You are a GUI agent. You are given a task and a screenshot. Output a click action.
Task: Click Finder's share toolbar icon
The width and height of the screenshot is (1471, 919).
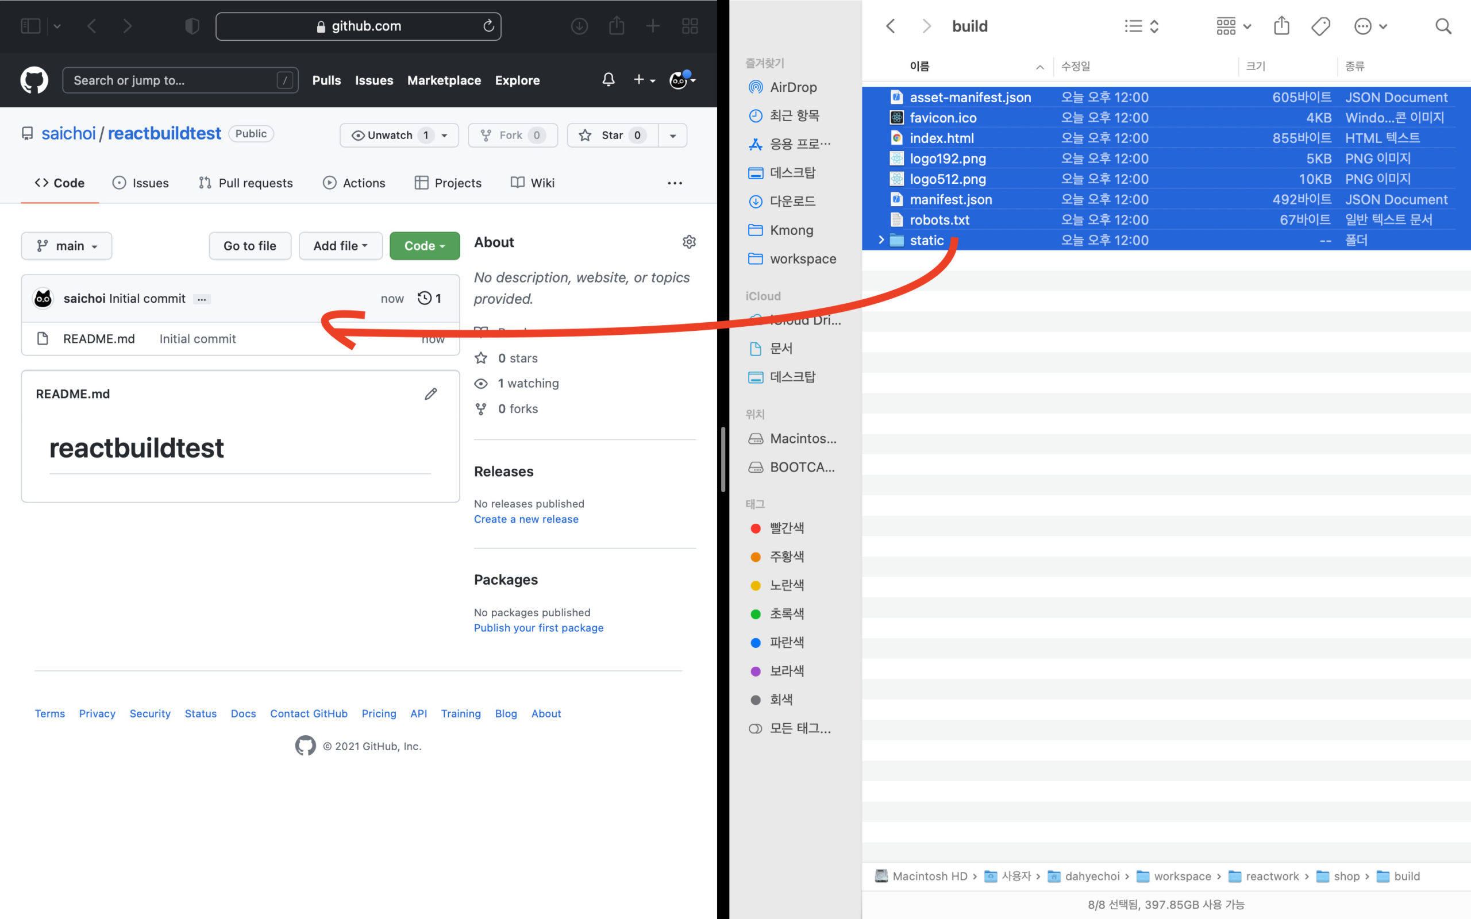point(1281,25)
